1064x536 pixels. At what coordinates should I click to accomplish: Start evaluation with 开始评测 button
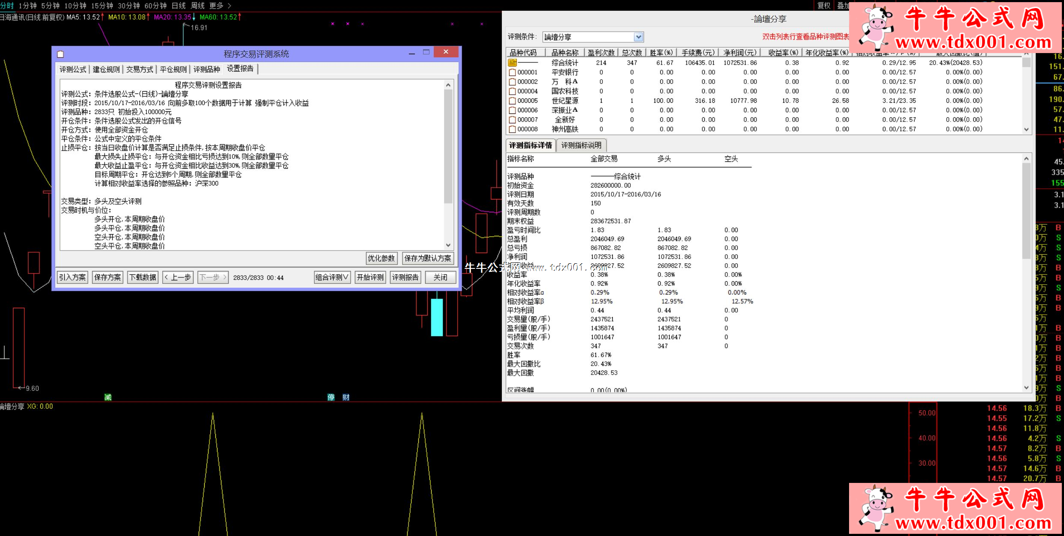(370, 277)
